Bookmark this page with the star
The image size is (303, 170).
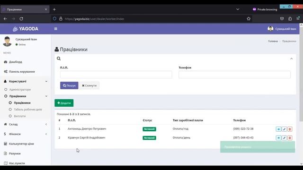coord(249,19)
